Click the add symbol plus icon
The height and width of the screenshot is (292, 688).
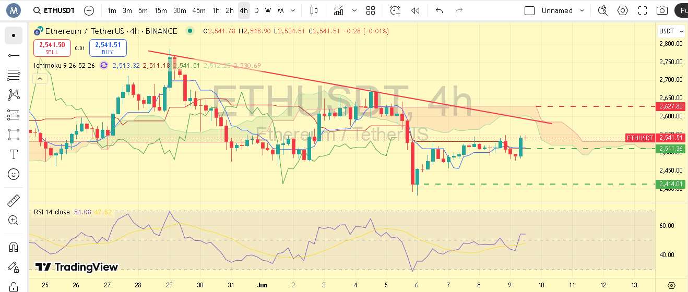(89, 10)
